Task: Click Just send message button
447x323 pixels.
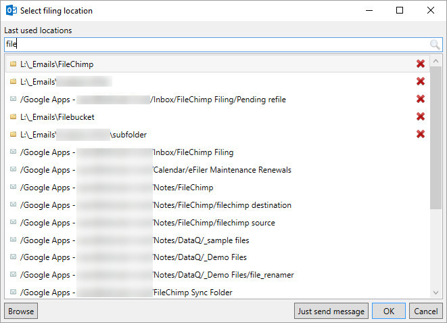Action: (331, 311)
